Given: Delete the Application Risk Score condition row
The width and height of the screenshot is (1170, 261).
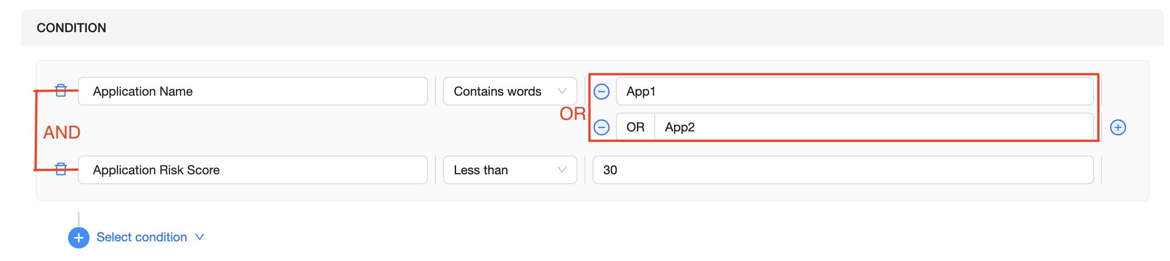Looking at the screenshot, I should pos(61,169).
